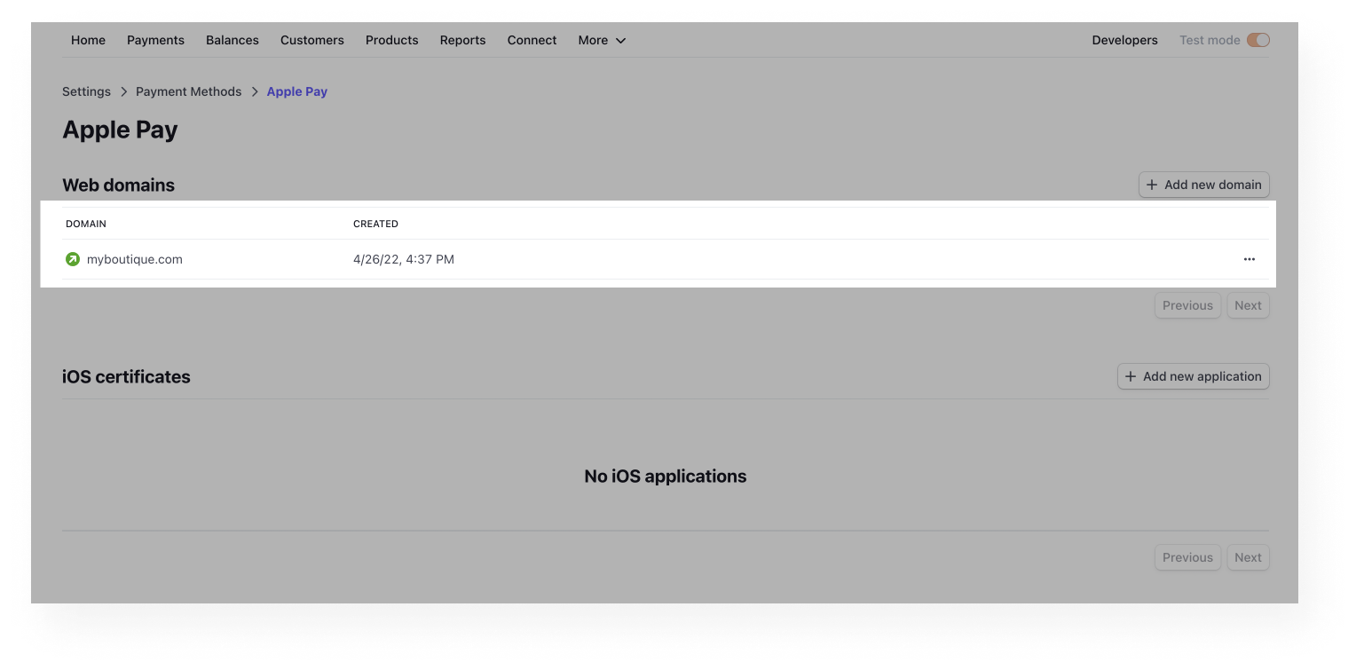The height and width of the screenshot is (670, 1356).
Task: Switch to the Payments tab
Action: (155, 40)
